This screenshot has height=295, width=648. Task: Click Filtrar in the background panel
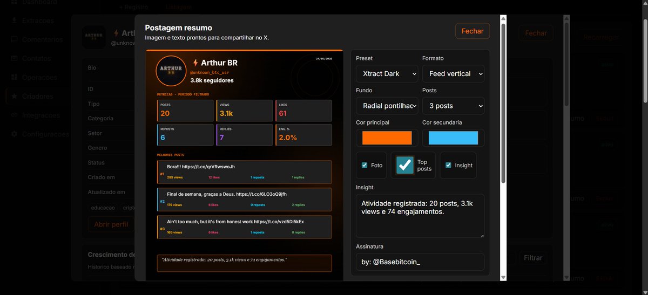(x=533, y=258)
